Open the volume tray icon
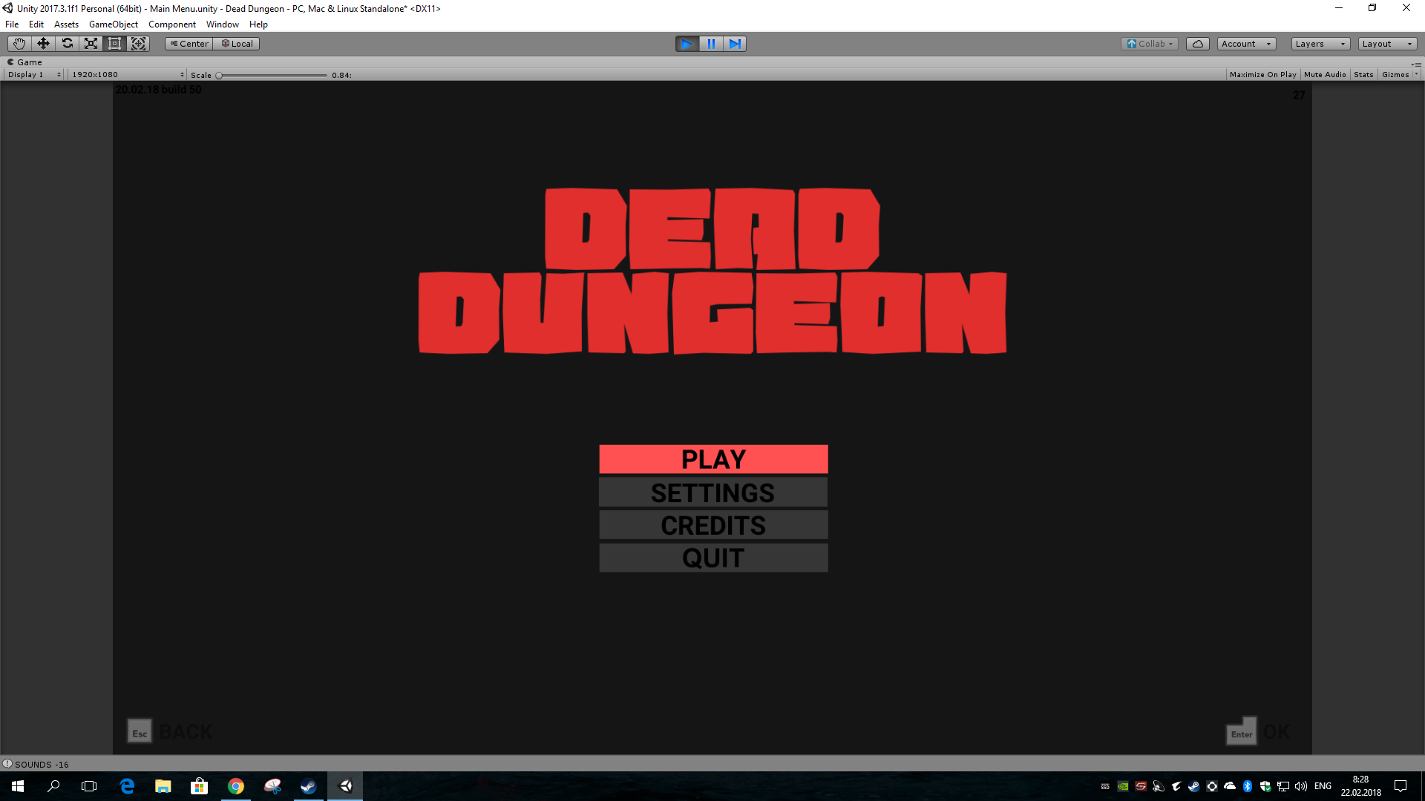Screen dimensions: 1425x801 (x=1301, y=786)
